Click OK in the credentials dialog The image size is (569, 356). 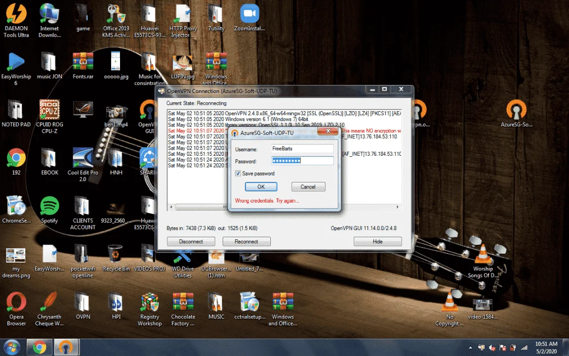click(x=261, y=187)
